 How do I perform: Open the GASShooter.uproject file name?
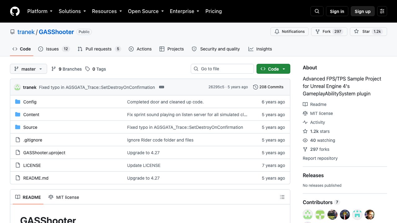[44, 153]
